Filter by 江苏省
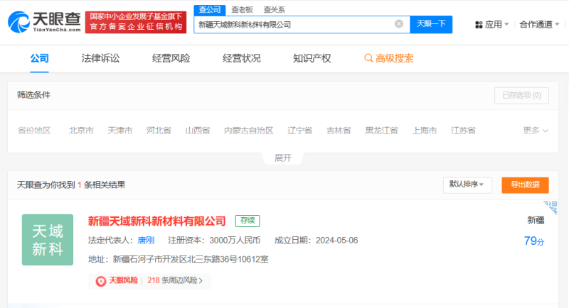The width and height of the screenshot is (569, 308). 463,131
